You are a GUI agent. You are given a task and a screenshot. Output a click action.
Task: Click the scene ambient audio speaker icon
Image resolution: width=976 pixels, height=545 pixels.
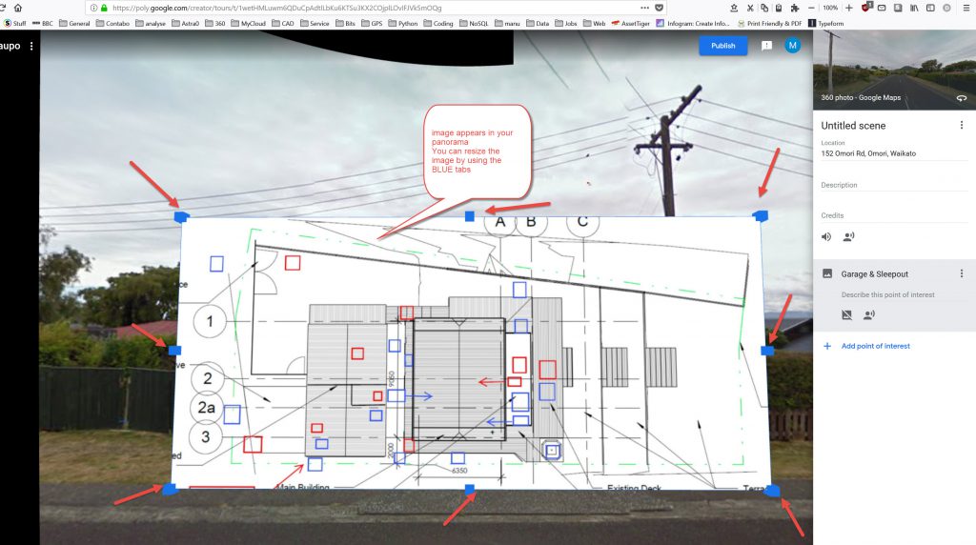(x=826, y=236)
